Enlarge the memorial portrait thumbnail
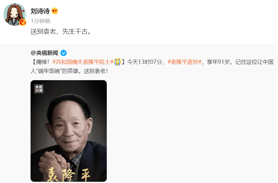Viewport: 278px width, 183px height. 69,131
